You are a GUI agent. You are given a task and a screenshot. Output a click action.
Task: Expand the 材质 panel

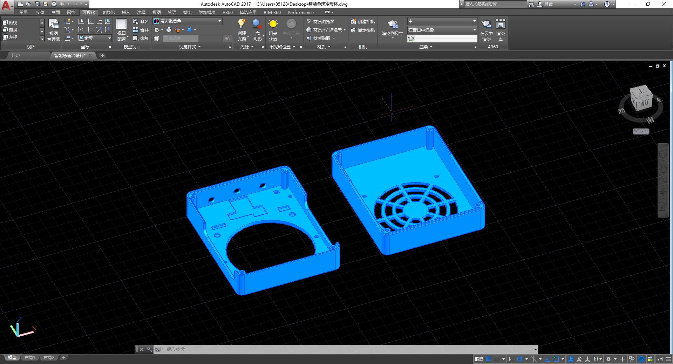(324, 47)
